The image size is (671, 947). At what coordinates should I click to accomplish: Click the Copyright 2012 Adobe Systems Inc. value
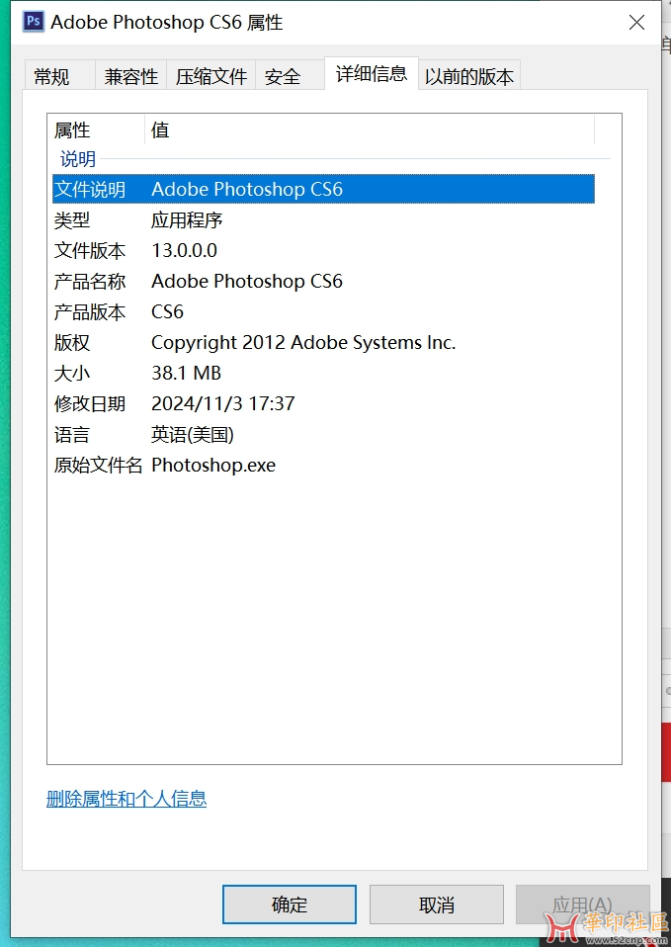click(303, 342)
